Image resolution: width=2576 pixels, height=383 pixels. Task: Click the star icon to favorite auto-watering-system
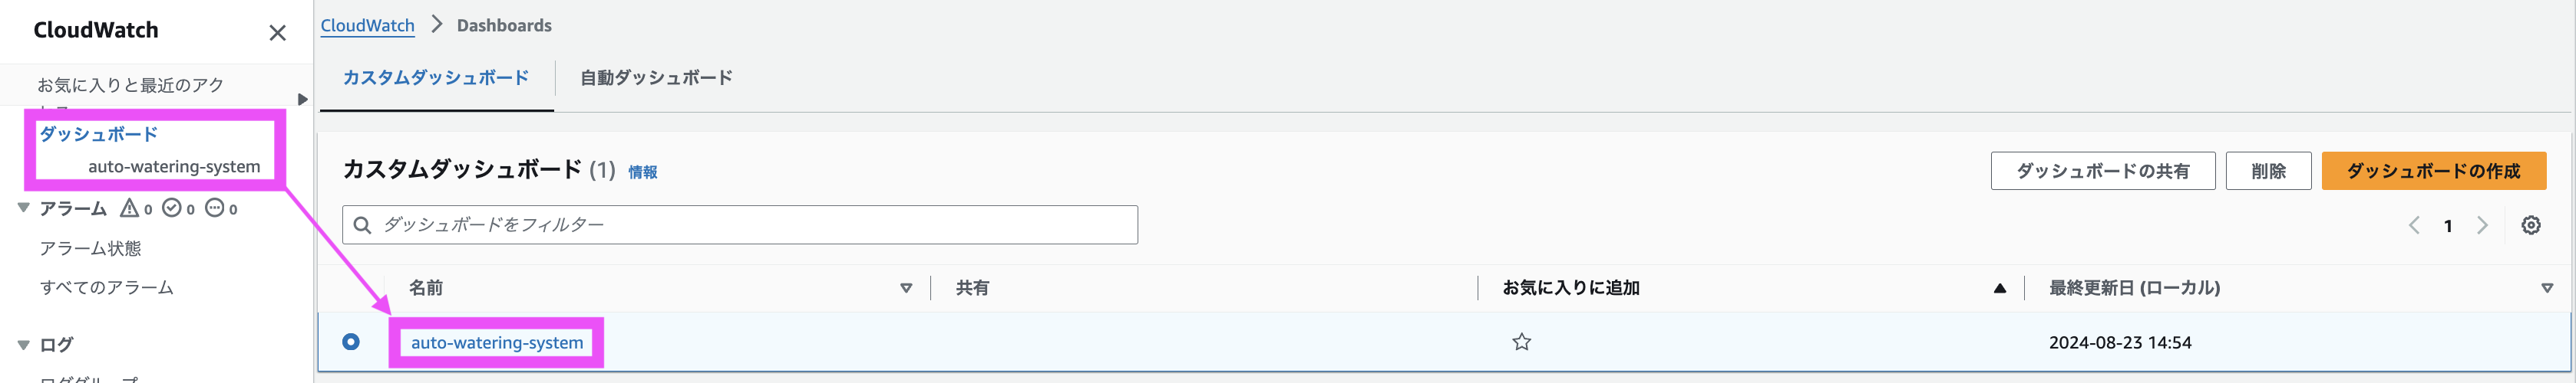pyautogui.click(x=1521, y=342)
